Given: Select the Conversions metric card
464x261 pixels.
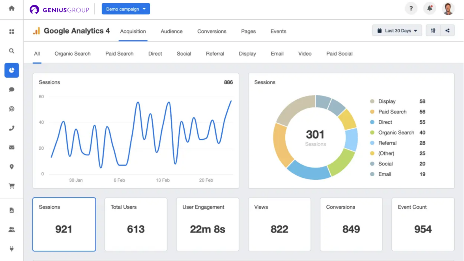Looking at the screenshot, I should coord(351,224).
